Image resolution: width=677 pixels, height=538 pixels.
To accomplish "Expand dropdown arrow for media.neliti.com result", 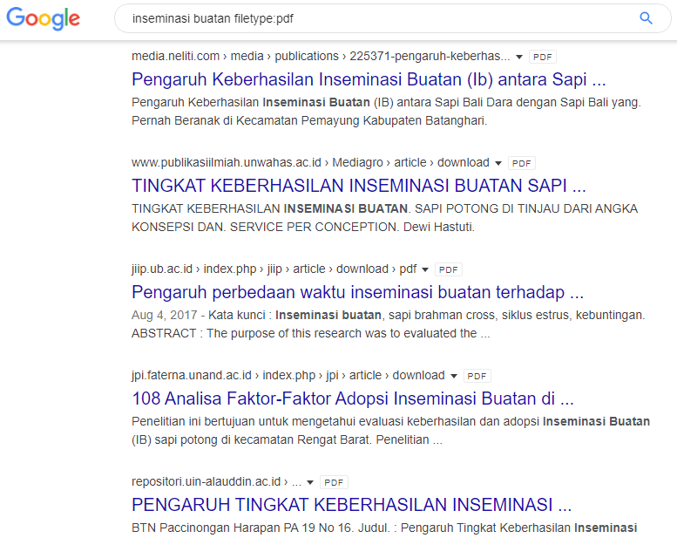I will coord(520,57).
